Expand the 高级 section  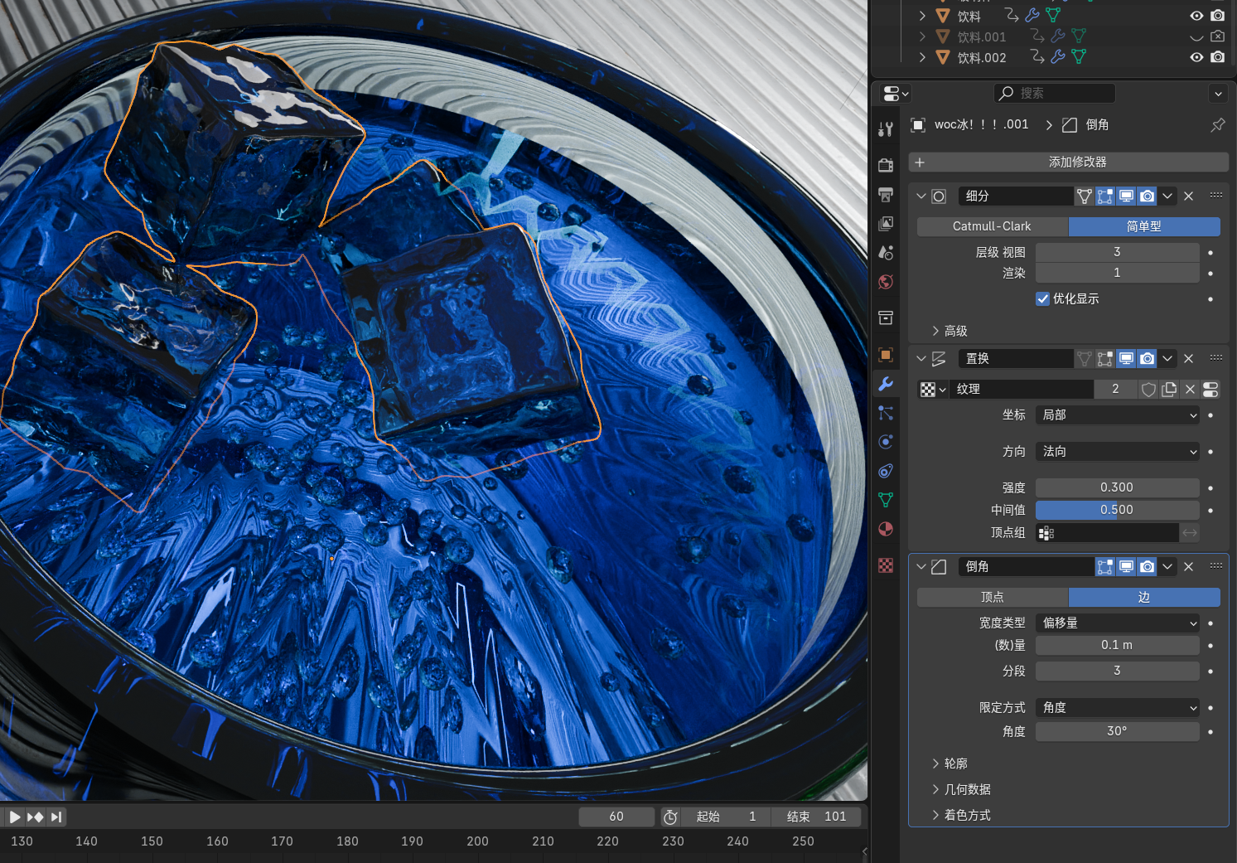(949, 331)
